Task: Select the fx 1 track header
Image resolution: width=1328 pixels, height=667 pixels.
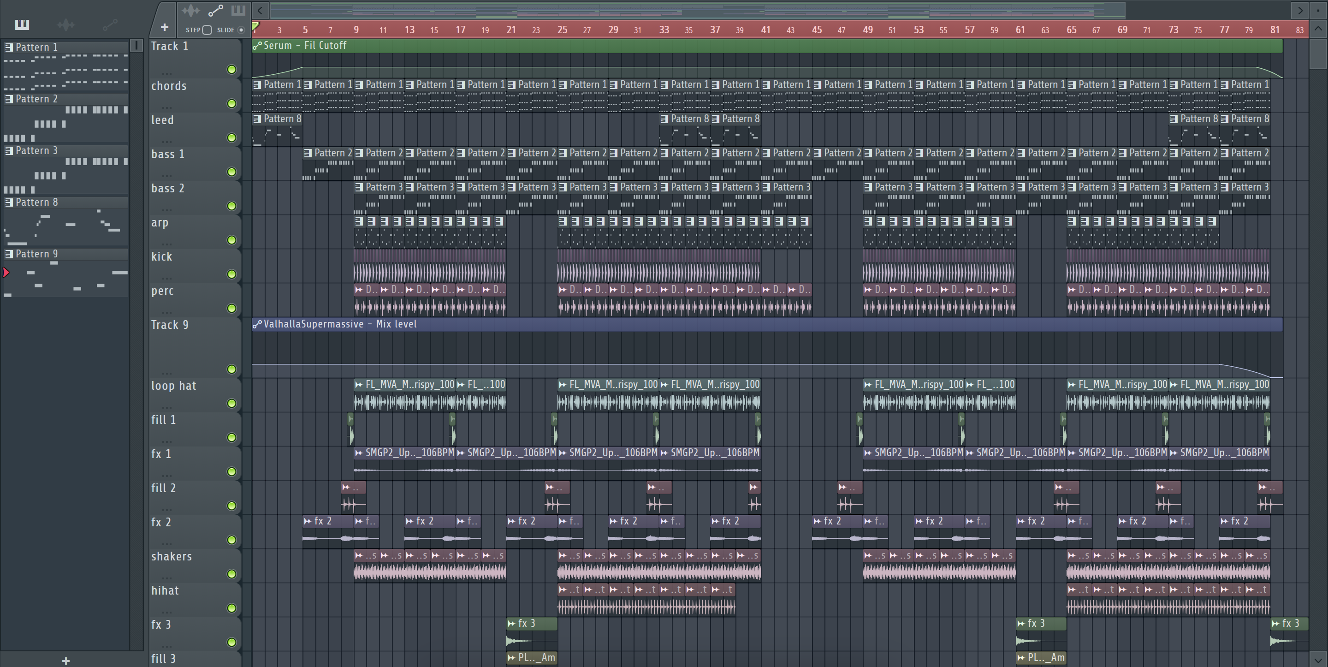Action: (x=195, y=463)
